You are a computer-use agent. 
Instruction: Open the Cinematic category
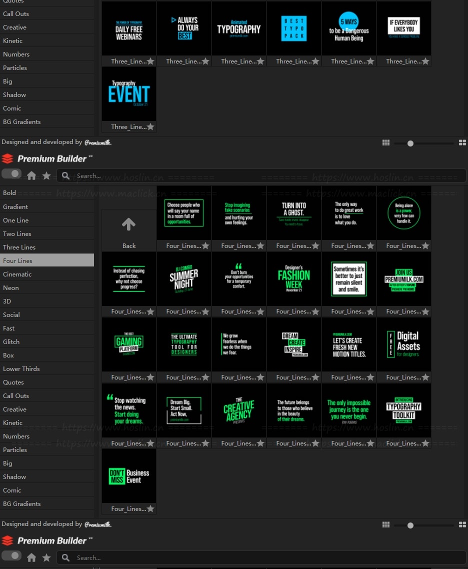[x=47, y=274]
